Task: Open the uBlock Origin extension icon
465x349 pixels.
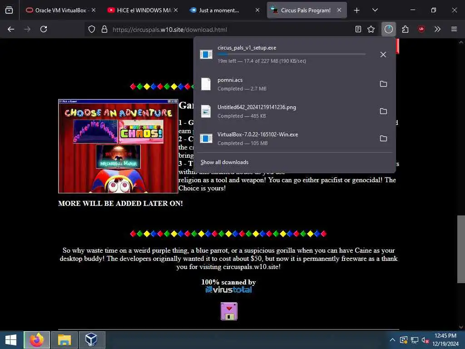Action: pyautogui.click(x=421, y=29)
